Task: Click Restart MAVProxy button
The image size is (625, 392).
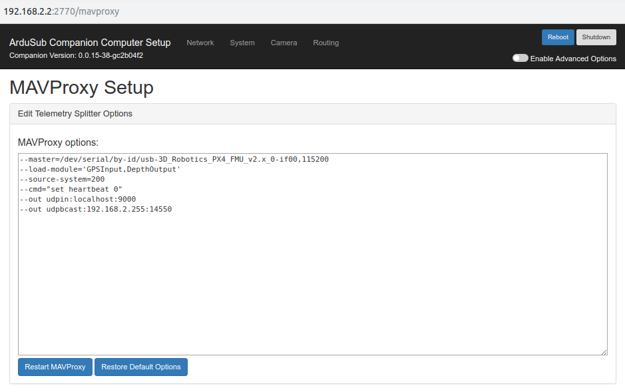Action: coord(55,367)
